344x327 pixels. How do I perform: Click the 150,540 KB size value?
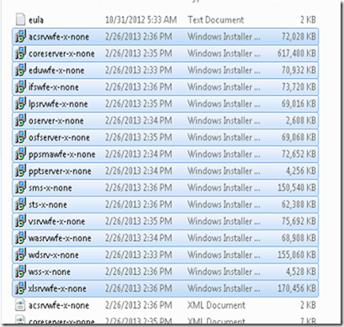click(297, 187)
